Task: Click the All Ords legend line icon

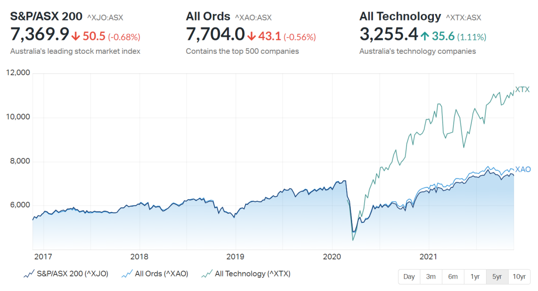Action: pyautogui.click(x=127, y=274)
